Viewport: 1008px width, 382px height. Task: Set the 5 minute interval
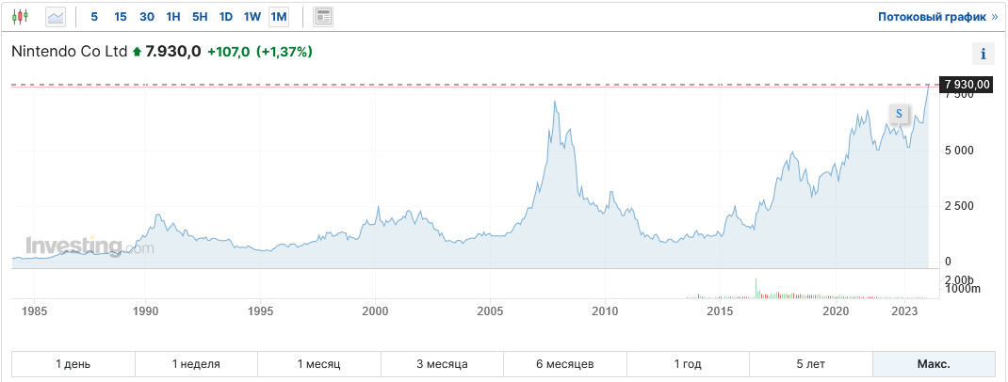pos(94,17)
